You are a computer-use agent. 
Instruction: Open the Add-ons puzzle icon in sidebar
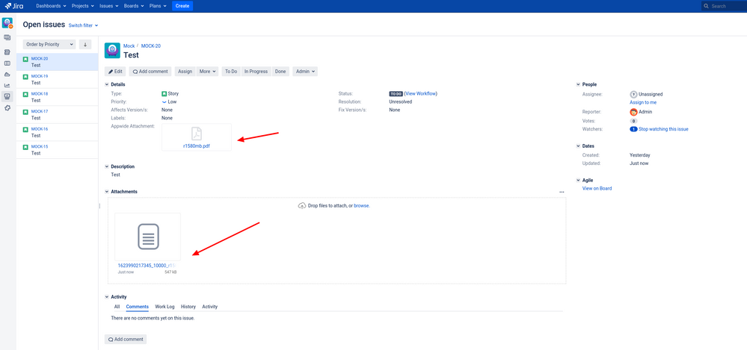click(x=7, y=107)
